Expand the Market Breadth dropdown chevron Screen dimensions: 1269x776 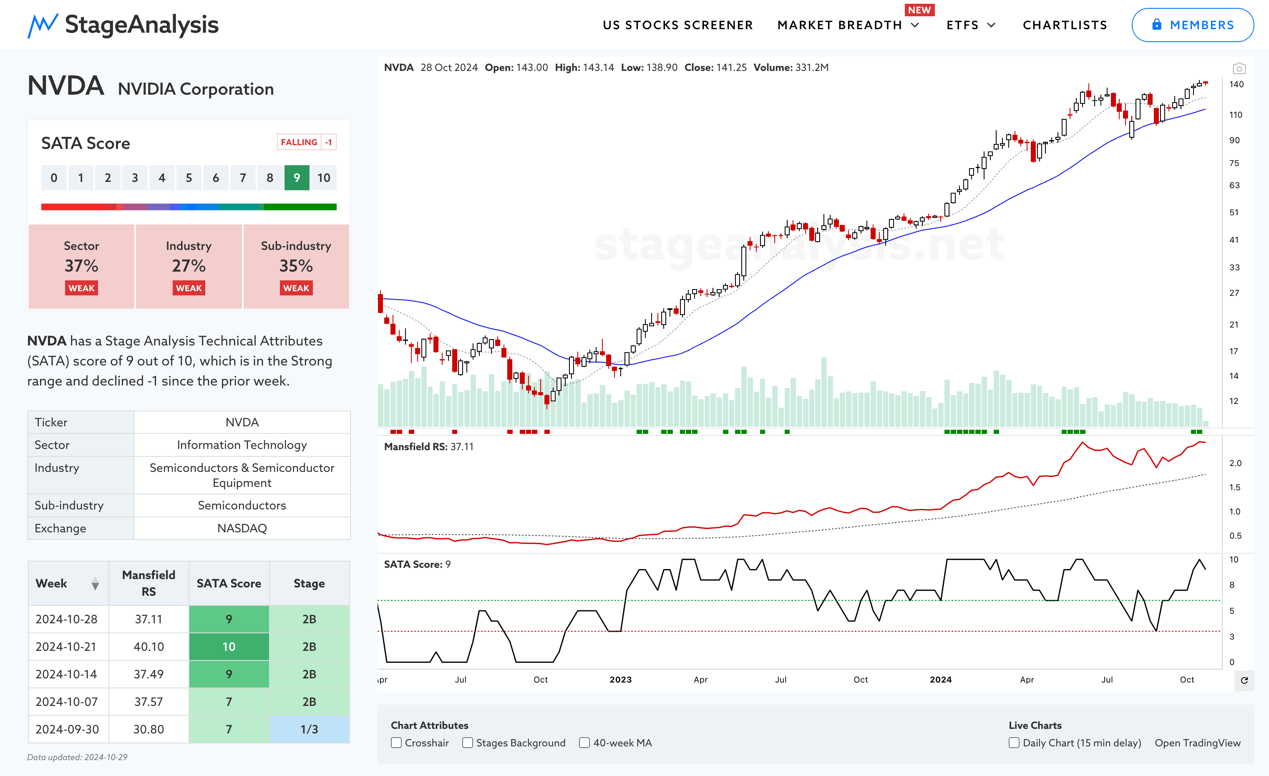(x=915, y=25)
